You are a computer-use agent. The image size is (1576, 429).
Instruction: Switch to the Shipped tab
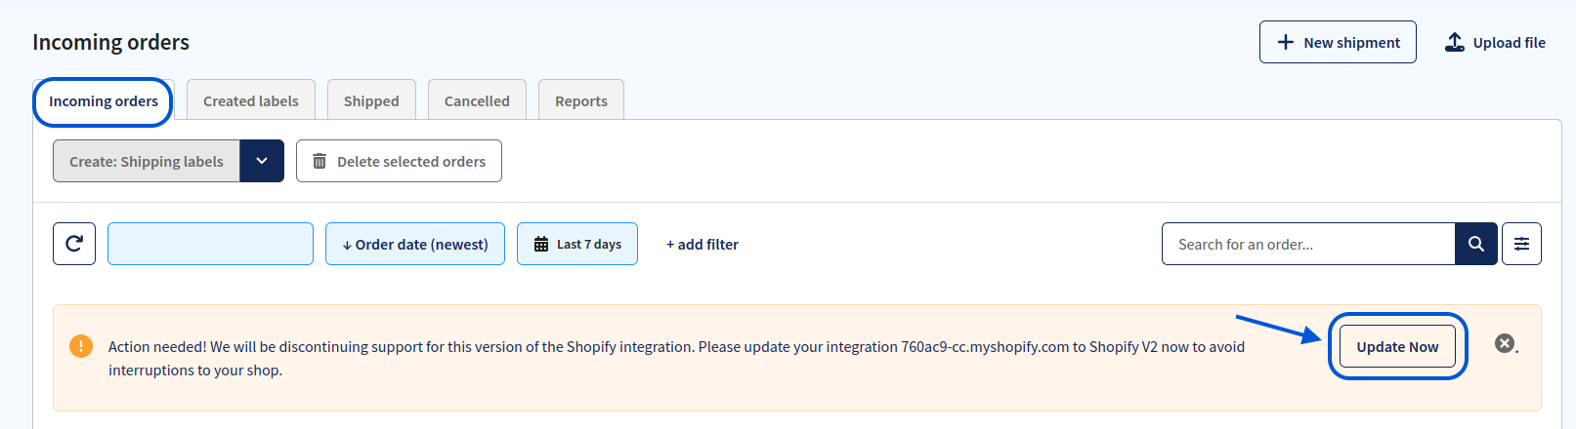point(371,100)
